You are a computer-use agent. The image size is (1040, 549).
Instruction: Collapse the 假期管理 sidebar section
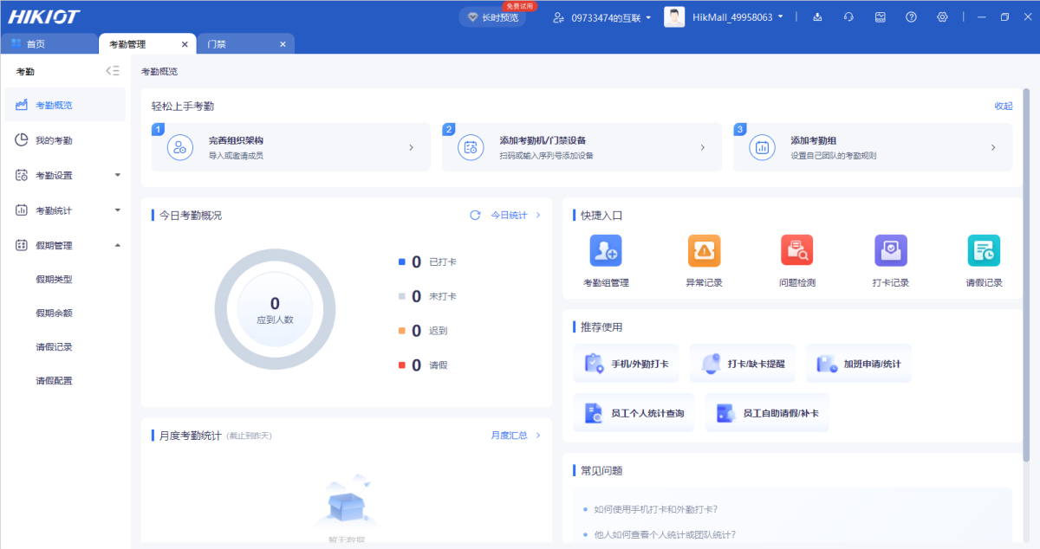(x=118, y=245)
